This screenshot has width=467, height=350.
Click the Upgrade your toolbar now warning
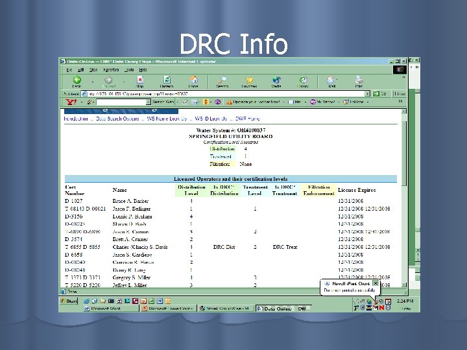coord(253,102)
